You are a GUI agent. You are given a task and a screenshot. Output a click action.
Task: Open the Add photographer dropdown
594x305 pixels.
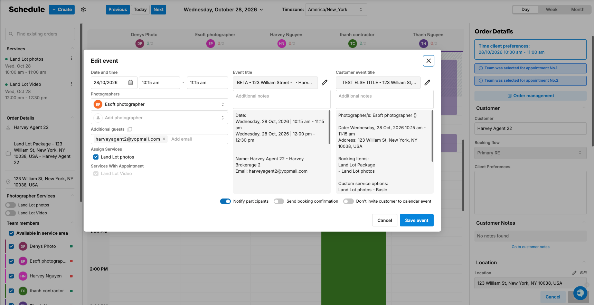tap(159, 118)
